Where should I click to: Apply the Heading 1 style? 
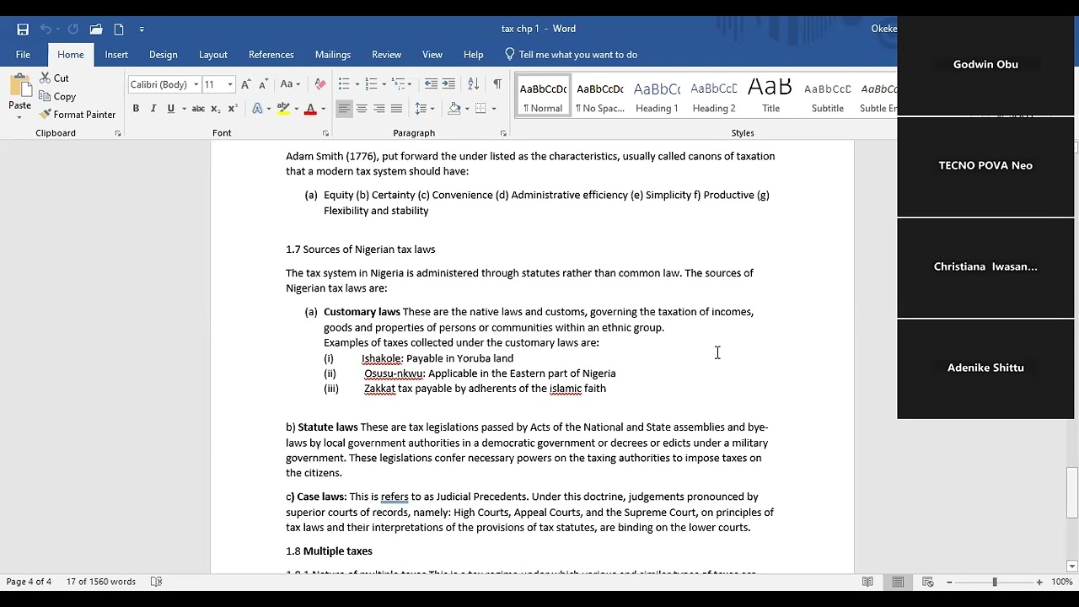(x=657, y=96)
